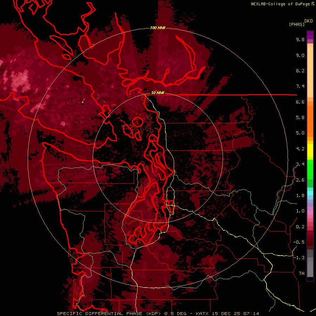Click the 8.2 legend value
This screenshot has width=316, height=316.
tap(300, 71)
